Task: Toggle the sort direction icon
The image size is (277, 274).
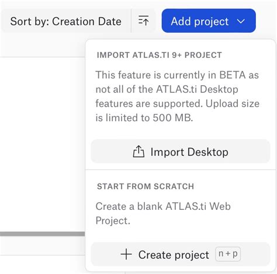Action: click(x=143, y=21)
